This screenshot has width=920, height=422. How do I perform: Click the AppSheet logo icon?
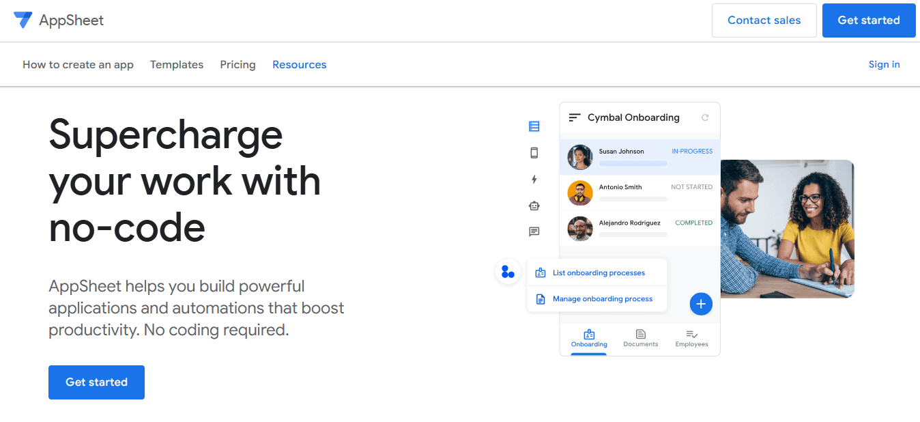(23, 20)
